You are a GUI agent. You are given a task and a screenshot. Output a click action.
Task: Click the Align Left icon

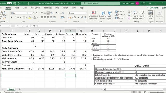click(42, 17)
